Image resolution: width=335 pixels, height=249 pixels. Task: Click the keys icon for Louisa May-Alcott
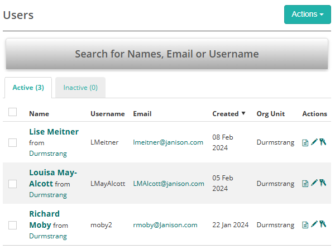click(322, 183)
